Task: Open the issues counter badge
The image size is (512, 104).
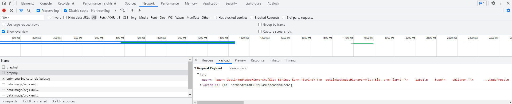Action: point(482,3)
